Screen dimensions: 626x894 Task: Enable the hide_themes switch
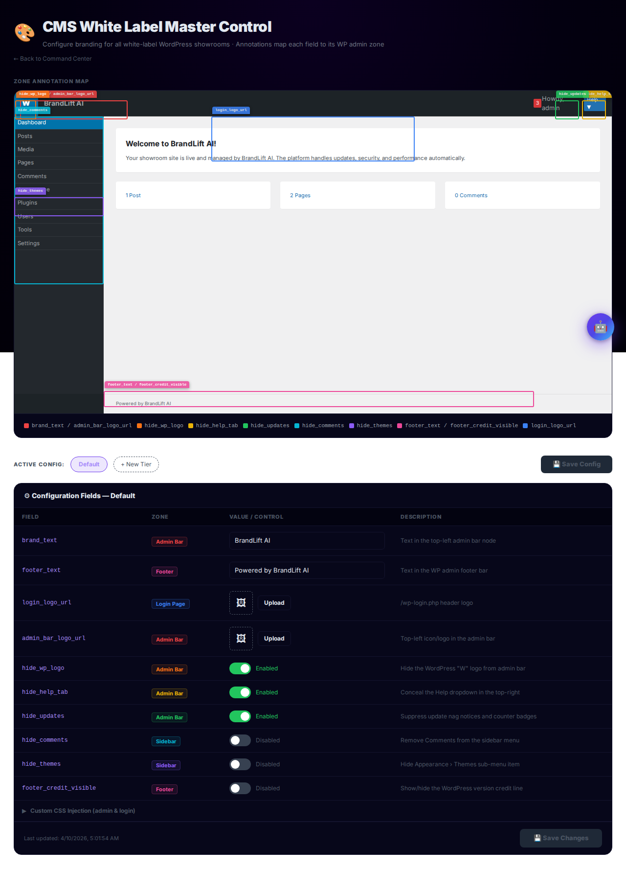(240, 764)
